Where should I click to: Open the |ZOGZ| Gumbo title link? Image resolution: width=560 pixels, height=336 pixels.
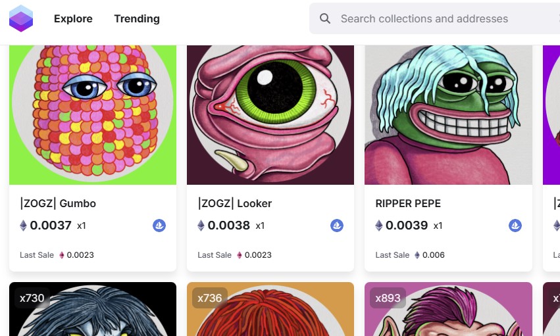58,203
